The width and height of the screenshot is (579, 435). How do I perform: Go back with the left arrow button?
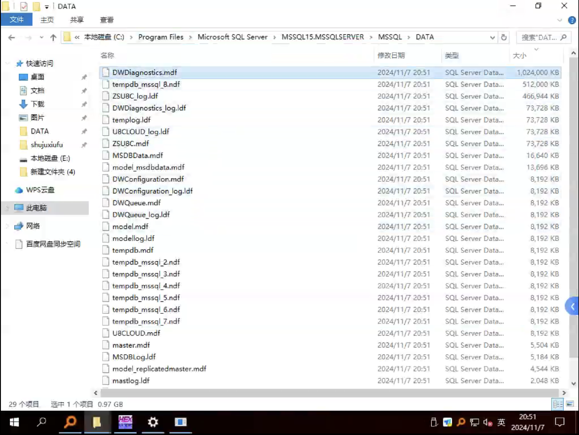coord(11,37)
